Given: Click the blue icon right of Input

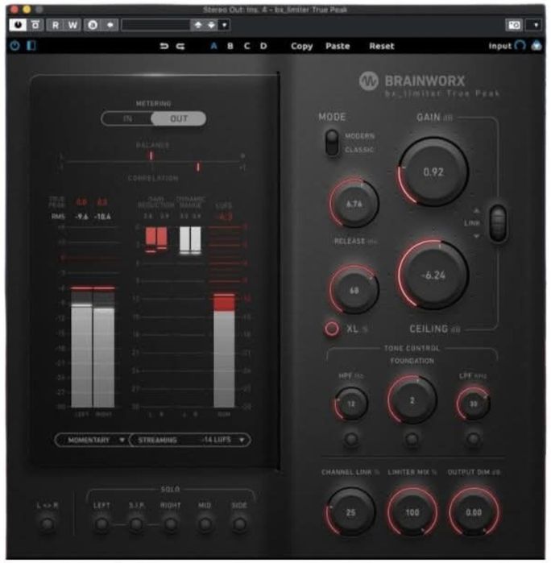Looking at the screenshot, I should (536, 46).
